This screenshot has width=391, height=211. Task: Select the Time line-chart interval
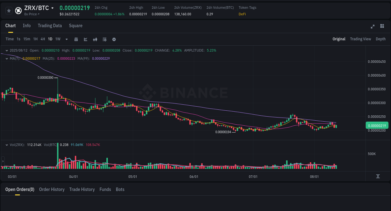point(10,39)
